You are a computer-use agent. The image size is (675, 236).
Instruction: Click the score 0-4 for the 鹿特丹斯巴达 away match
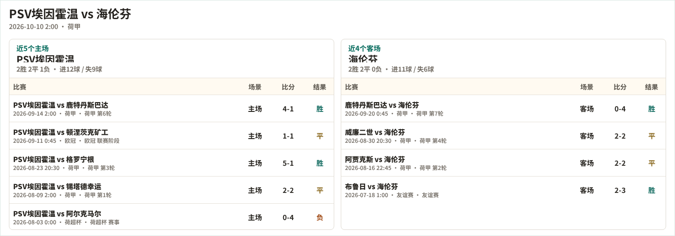click(620, 109)
